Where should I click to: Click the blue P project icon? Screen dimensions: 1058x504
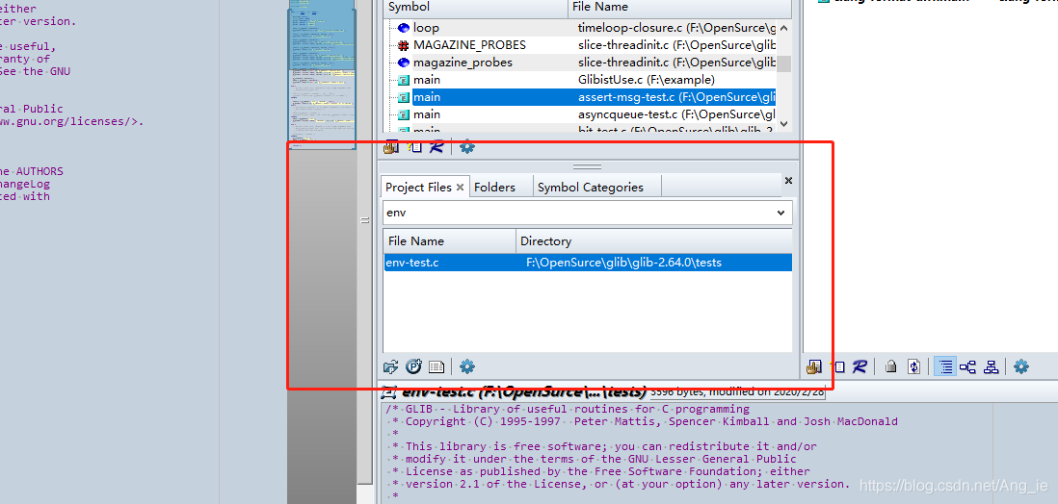[x=413, y=366]
